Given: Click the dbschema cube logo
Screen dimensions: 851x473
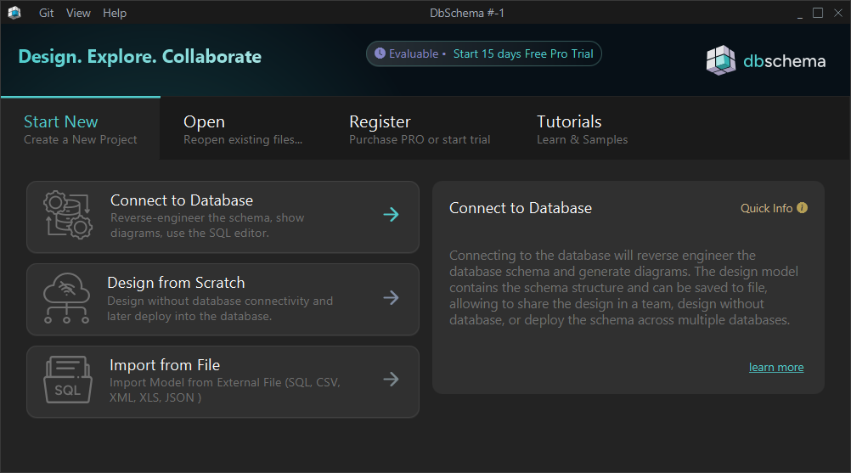Looking at the screenshot, I should pyautogui.click(x=721, y=60).
